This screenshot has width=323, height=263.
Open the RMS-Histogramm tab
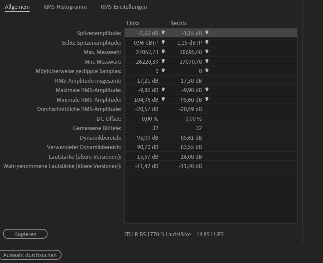tap(65, 7)
